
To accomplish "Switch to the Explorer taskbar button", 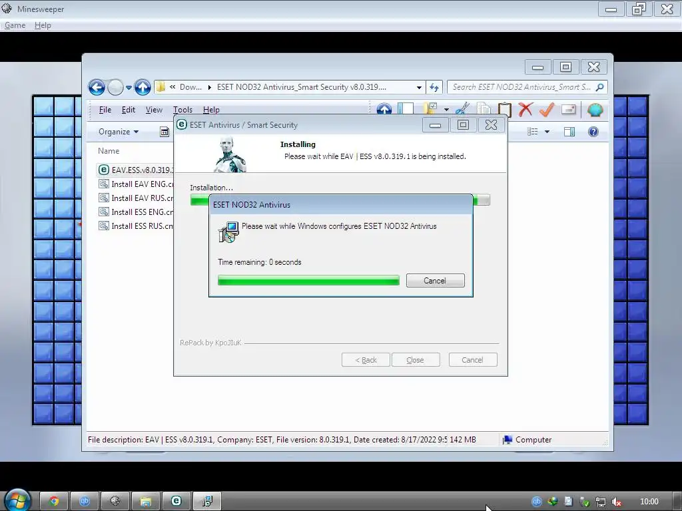I will pos(145,501).
